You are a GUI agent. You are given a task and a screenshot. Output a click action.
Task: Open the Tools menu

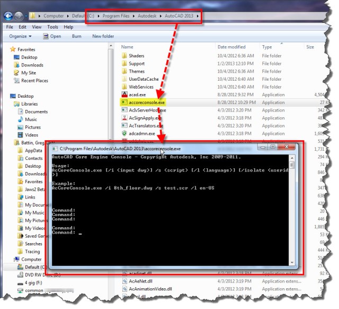(52, 27)
